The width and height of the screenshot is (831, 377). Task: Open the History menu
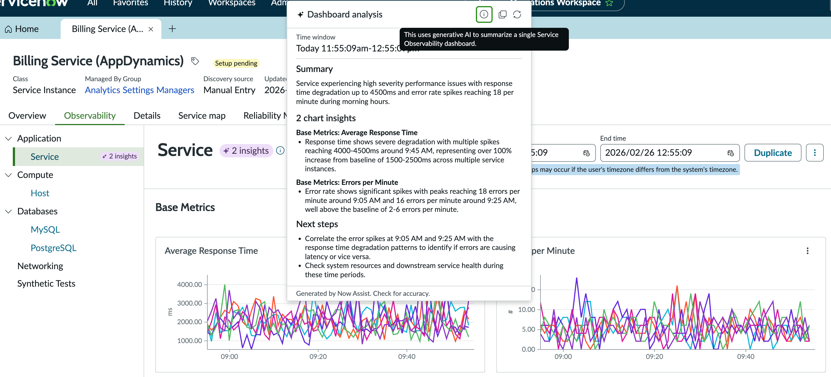[x=178, y=3]
